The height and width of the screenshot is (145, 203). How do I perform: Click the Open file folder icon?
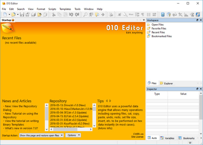(x=14, y=15)
